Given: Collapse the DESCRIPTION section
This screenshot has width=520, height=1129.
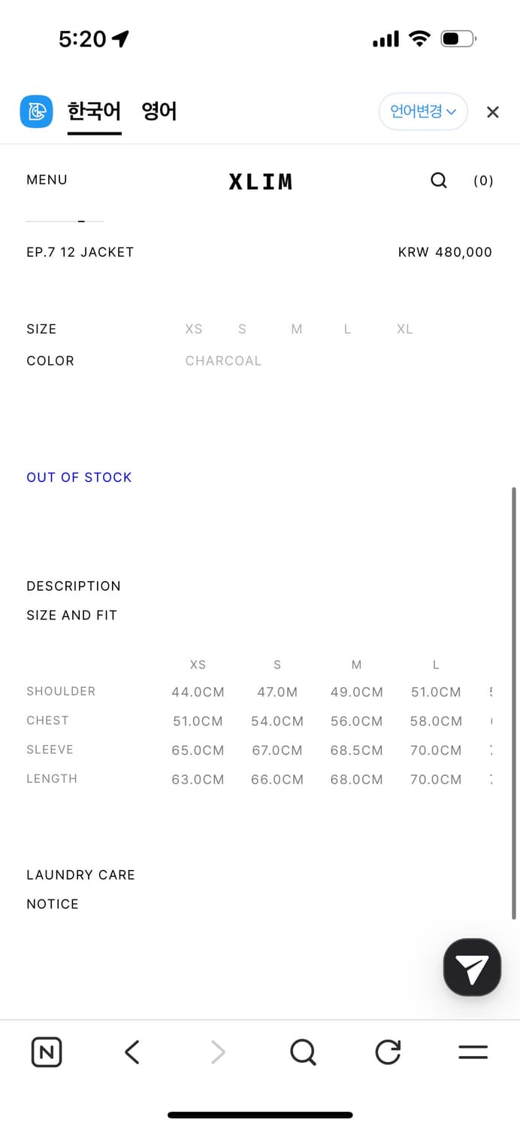Looking at the screenshot, I should [x=74, y=586].
